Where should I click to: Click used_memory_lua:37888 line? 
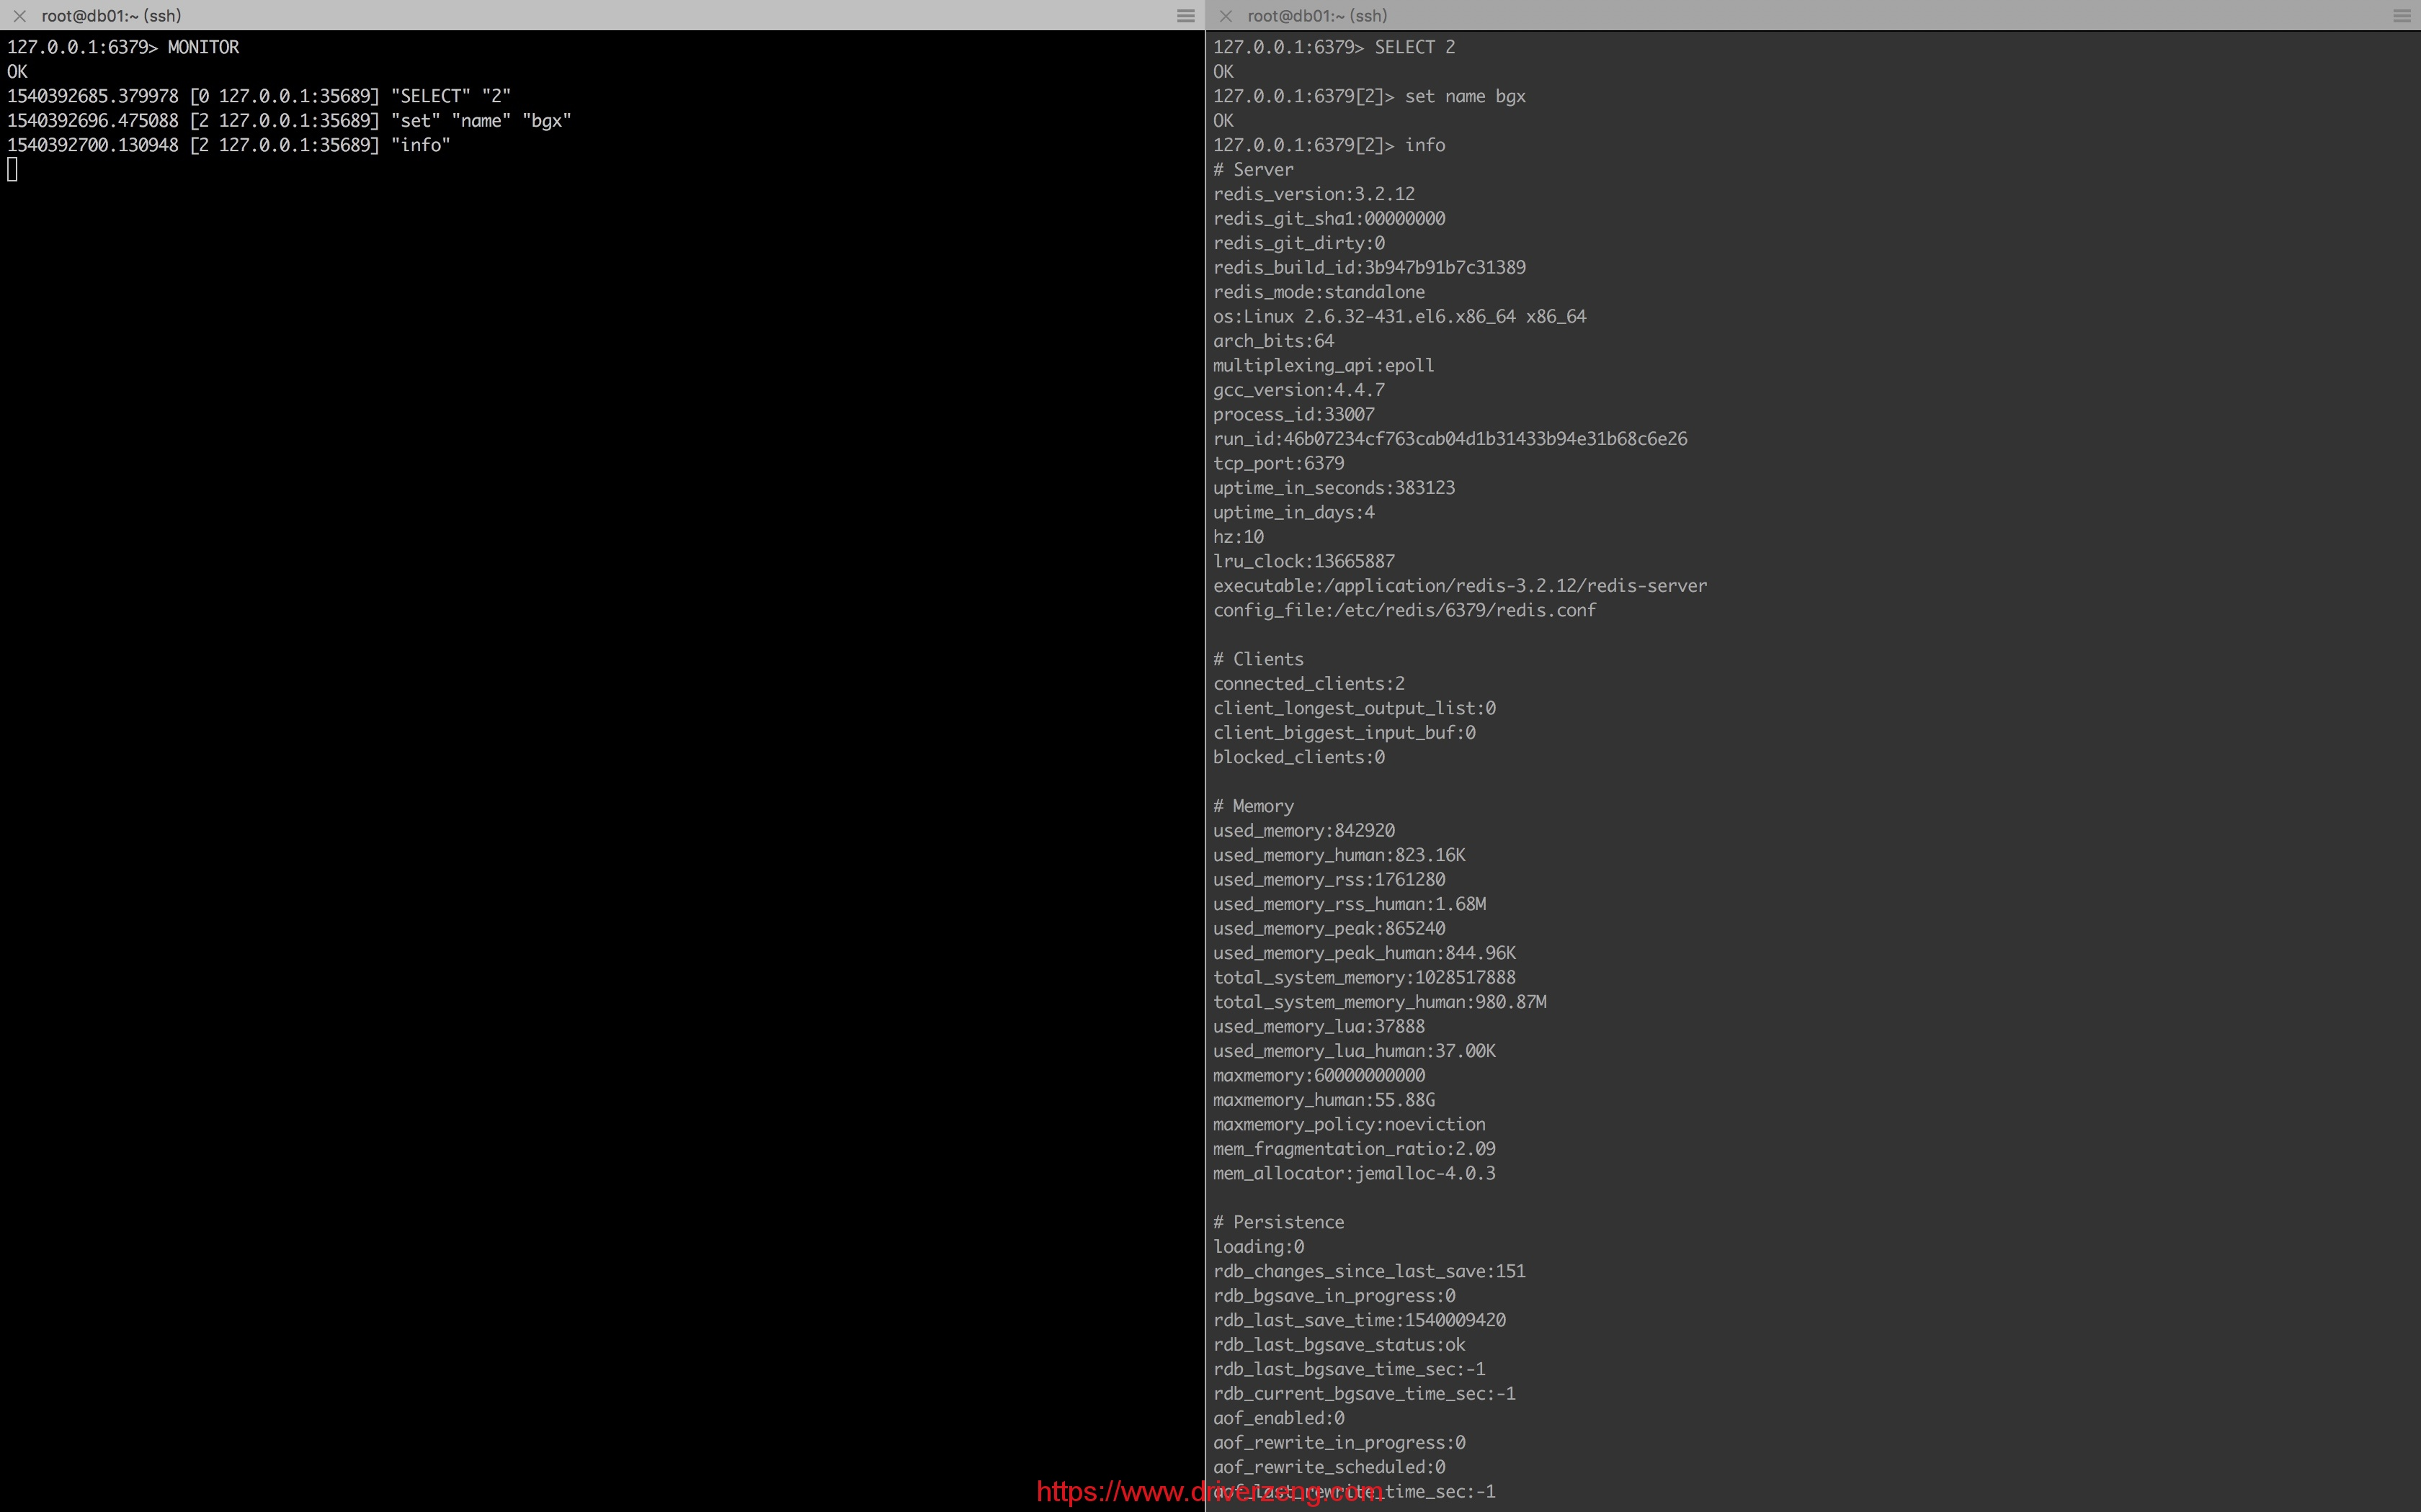(1319, 1027)
